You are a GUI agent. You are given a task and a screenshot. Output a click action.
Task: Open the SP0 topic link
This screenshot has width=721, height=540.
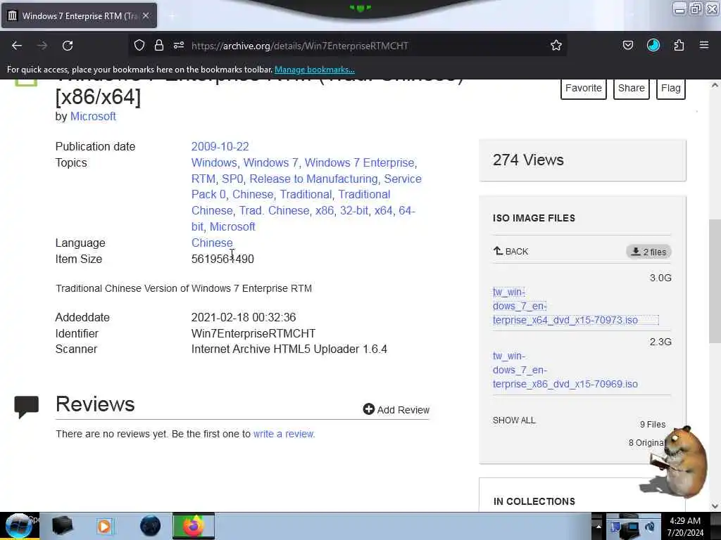pyautogui.click(x=232, y=179)
